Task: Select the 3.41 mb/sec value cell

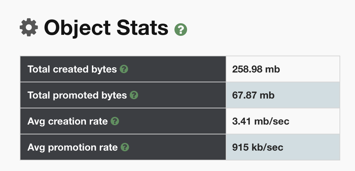Action: [283, 121]
